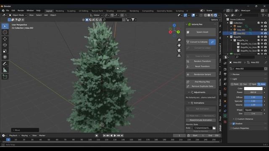Open the Render menu

21,10
